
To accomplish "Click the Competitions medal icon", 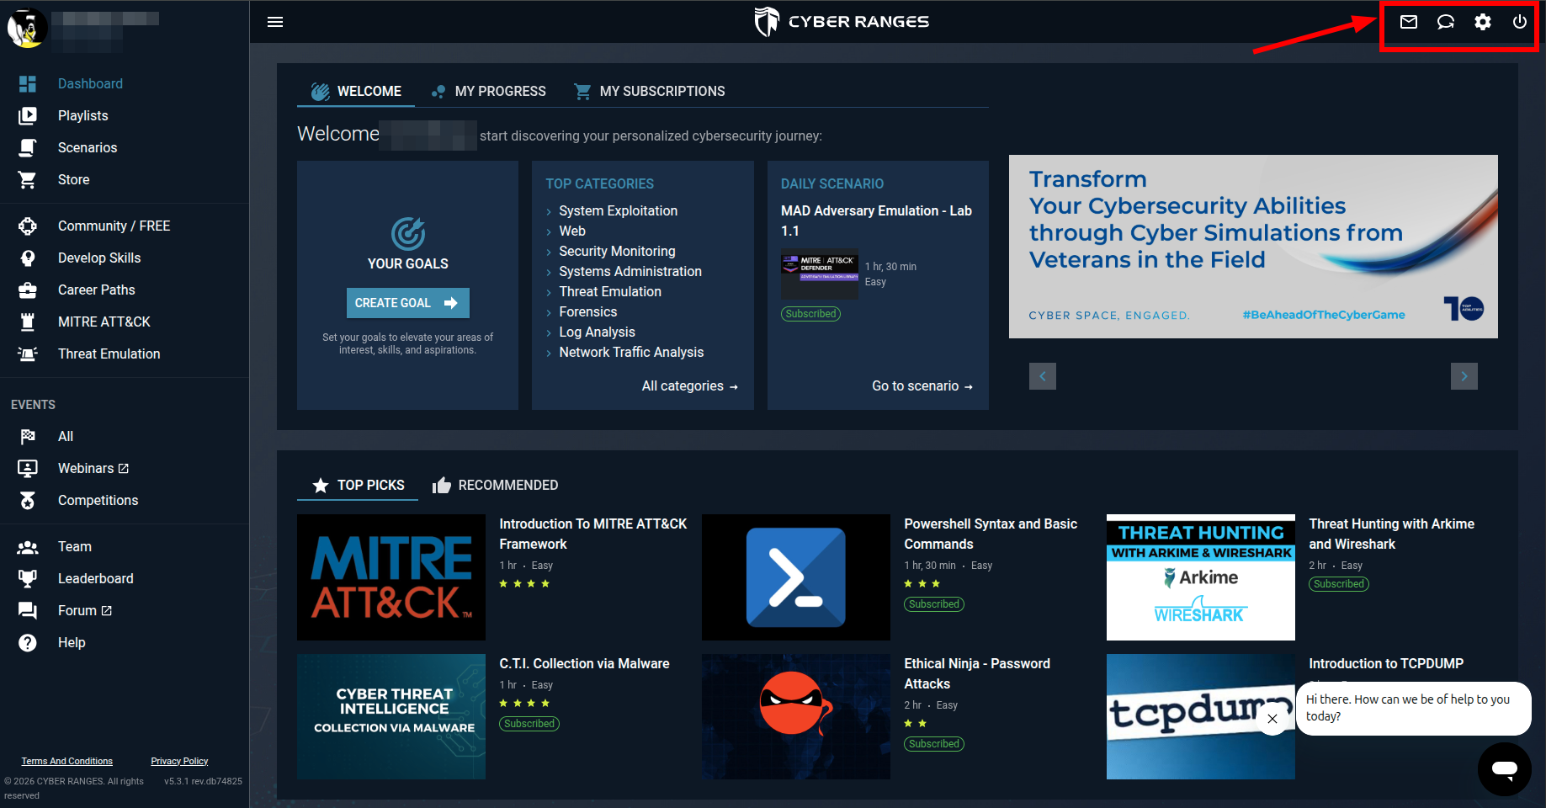I will [28, 501].
